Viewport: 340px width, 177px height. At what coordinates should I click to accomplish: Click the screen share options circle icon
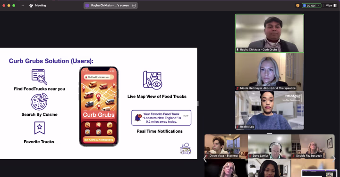tap(134, 6)
